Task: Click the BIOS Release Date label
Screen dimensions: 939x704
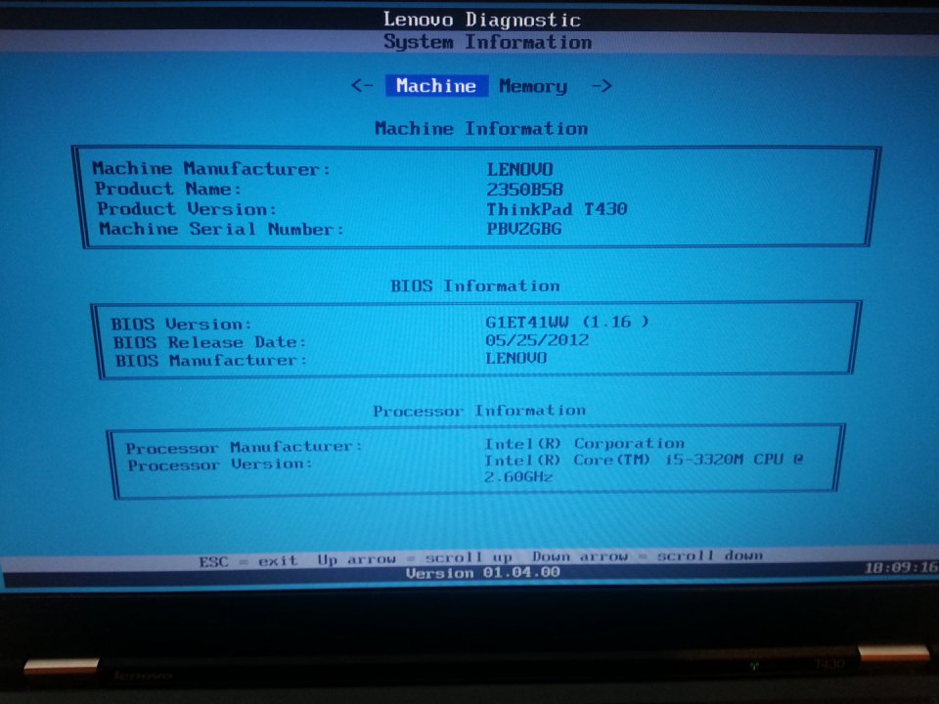Action: coord(209,342)
